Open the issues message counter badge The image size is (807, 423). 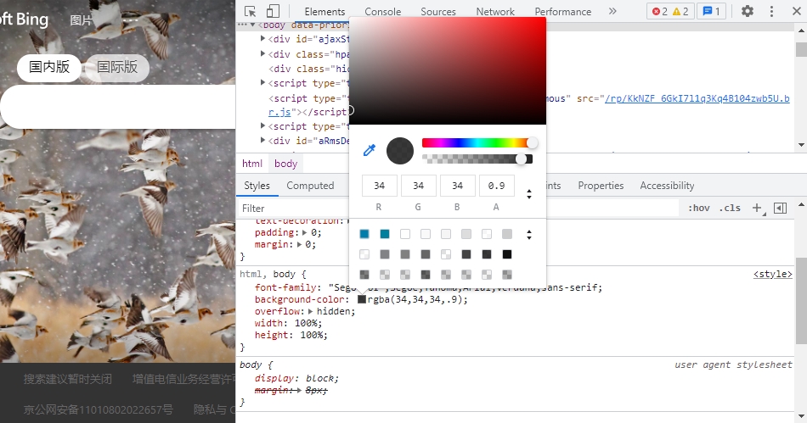711,11
